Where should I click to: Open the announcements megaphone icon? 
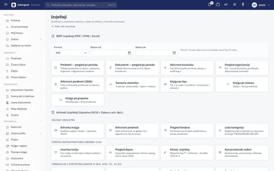coord(226,5)
